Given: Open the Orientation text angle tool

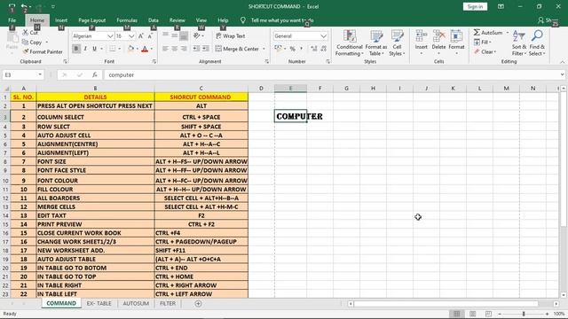Looking at the screenshot, I should (x=197, y=35).
